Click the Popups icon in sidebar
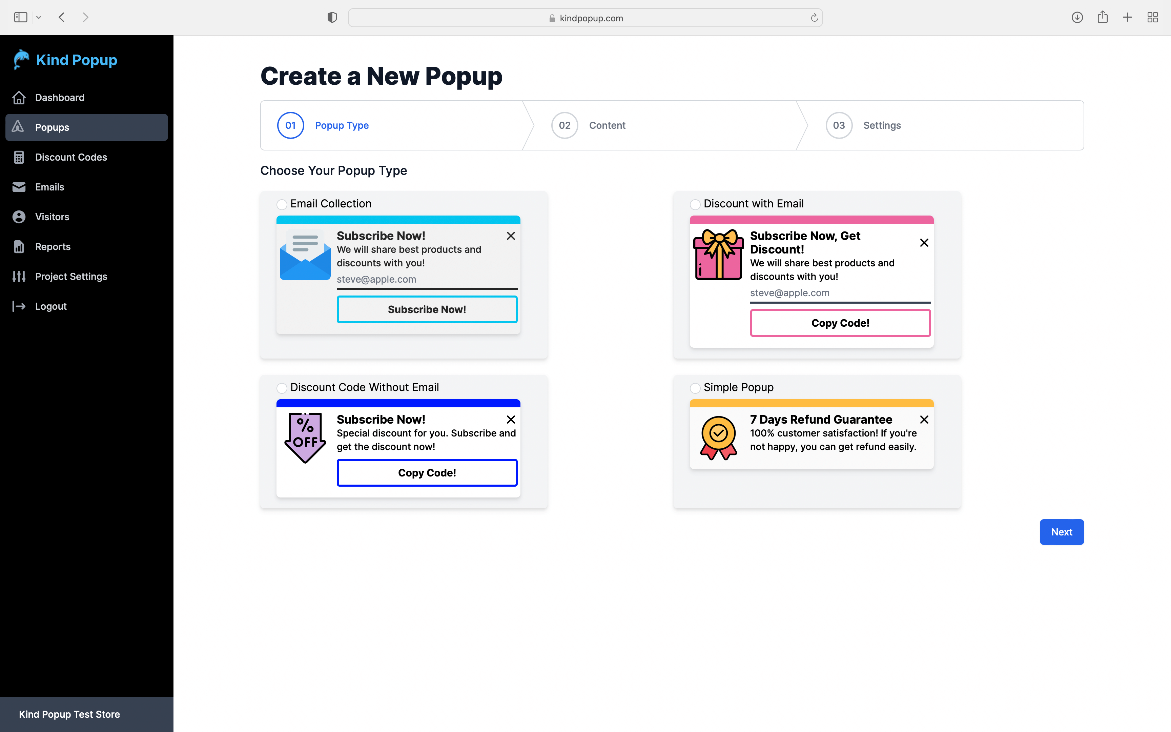This screenshot has height=732, width=1171. [19, 126]
